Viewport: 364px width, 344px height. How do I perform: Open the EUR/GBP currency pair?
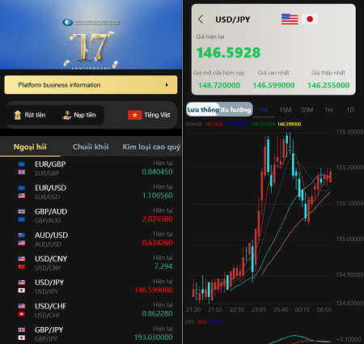91,168
